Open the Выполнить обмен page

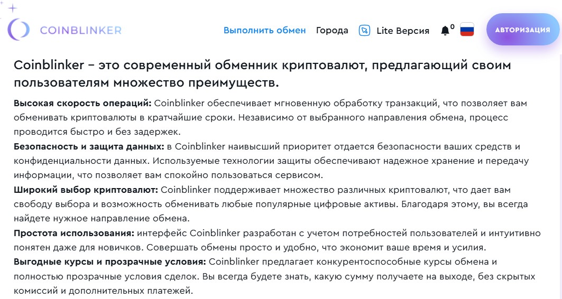click(x=264, y=31)
